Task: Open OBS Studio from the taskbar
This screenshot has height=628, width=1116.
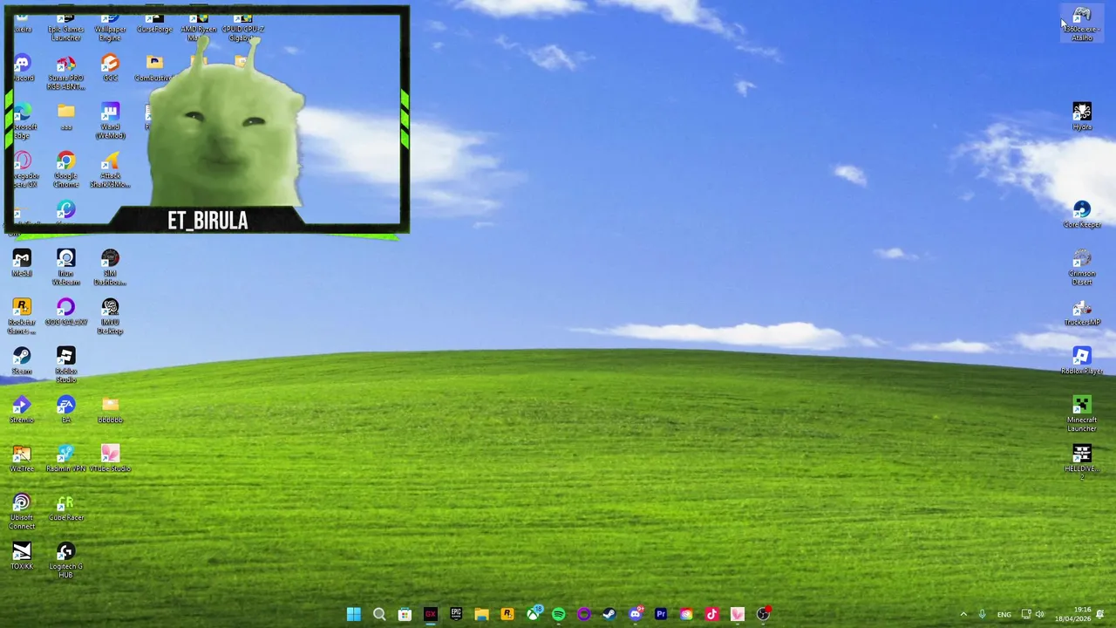Action: click(x=763, y=614)
